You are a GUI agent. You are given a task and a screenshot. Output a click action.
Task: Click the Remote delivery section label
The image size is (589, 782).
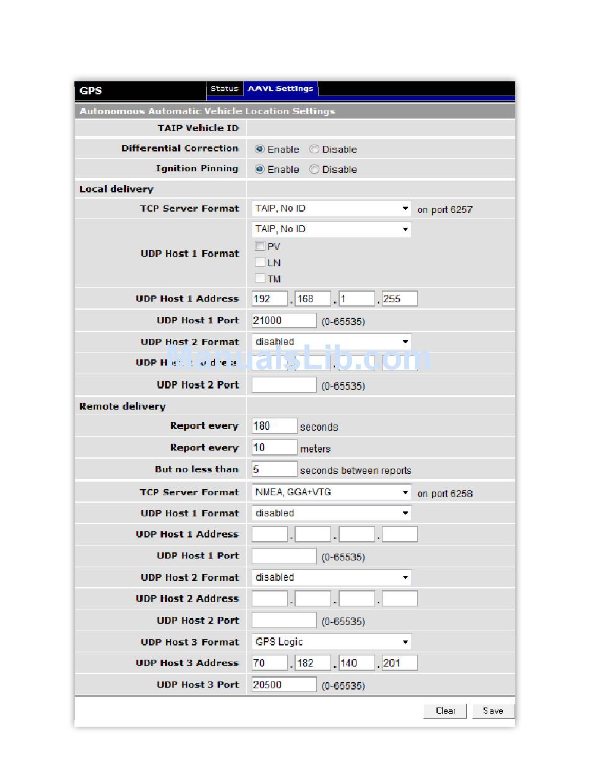pyautogui.click(x=122, y=406)
